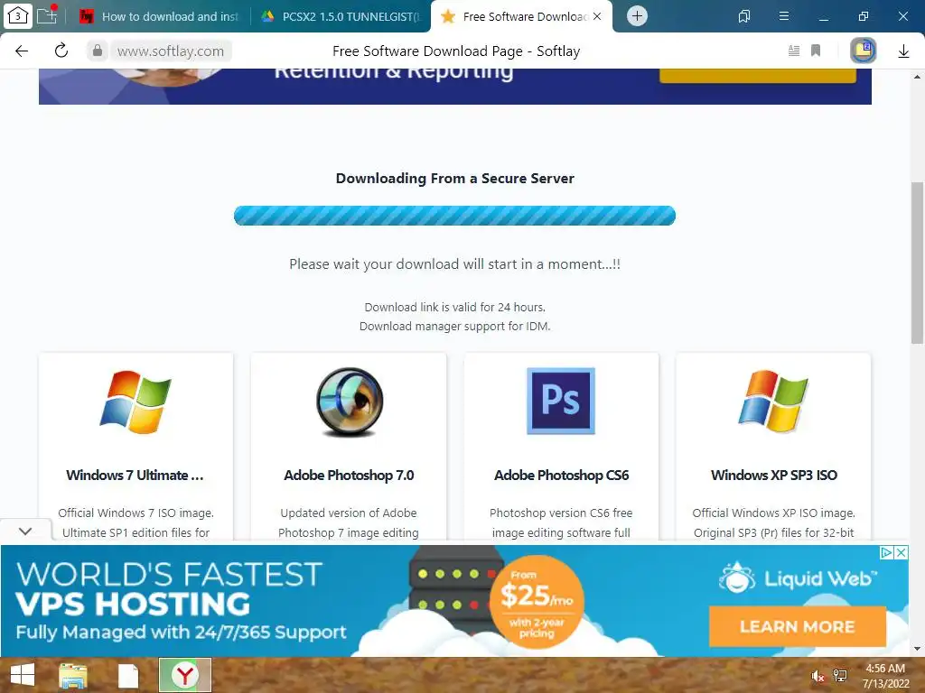Click the network tray icon
Image resolution: width=925 pixels, height=693 pixels.
840,676
